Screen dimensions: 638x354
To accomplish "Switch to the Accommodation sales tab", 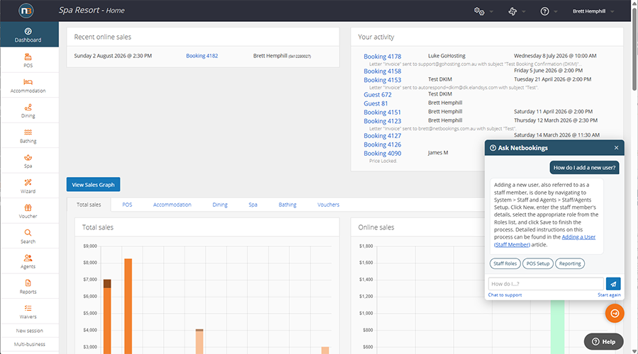I will [172, 205].
